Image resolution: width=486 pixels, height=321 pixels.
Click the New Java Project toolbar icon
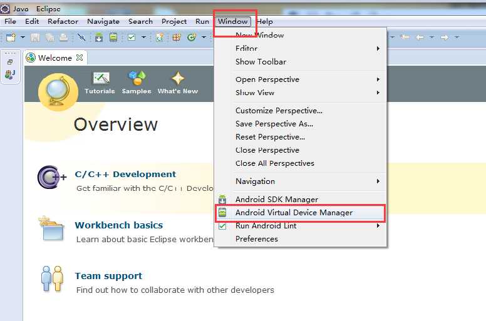[160, 38]
